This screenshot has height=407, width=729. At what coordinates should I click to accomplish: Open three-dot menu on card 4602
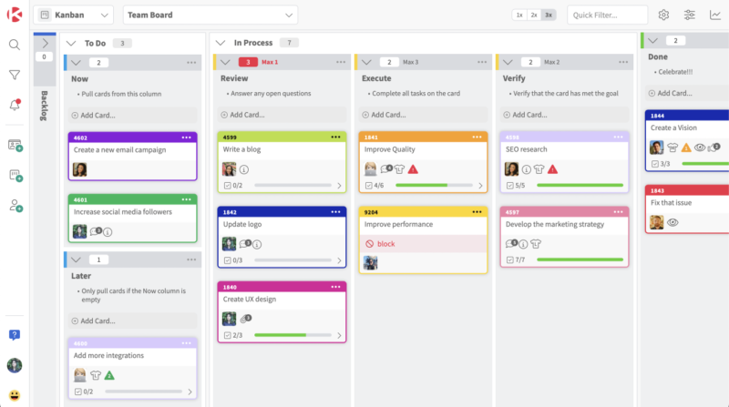[187, 137]
